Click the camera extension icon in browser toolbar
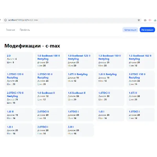157x157 pixels. 145,20
